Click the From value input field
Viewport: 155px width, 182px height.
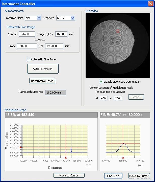27,46
